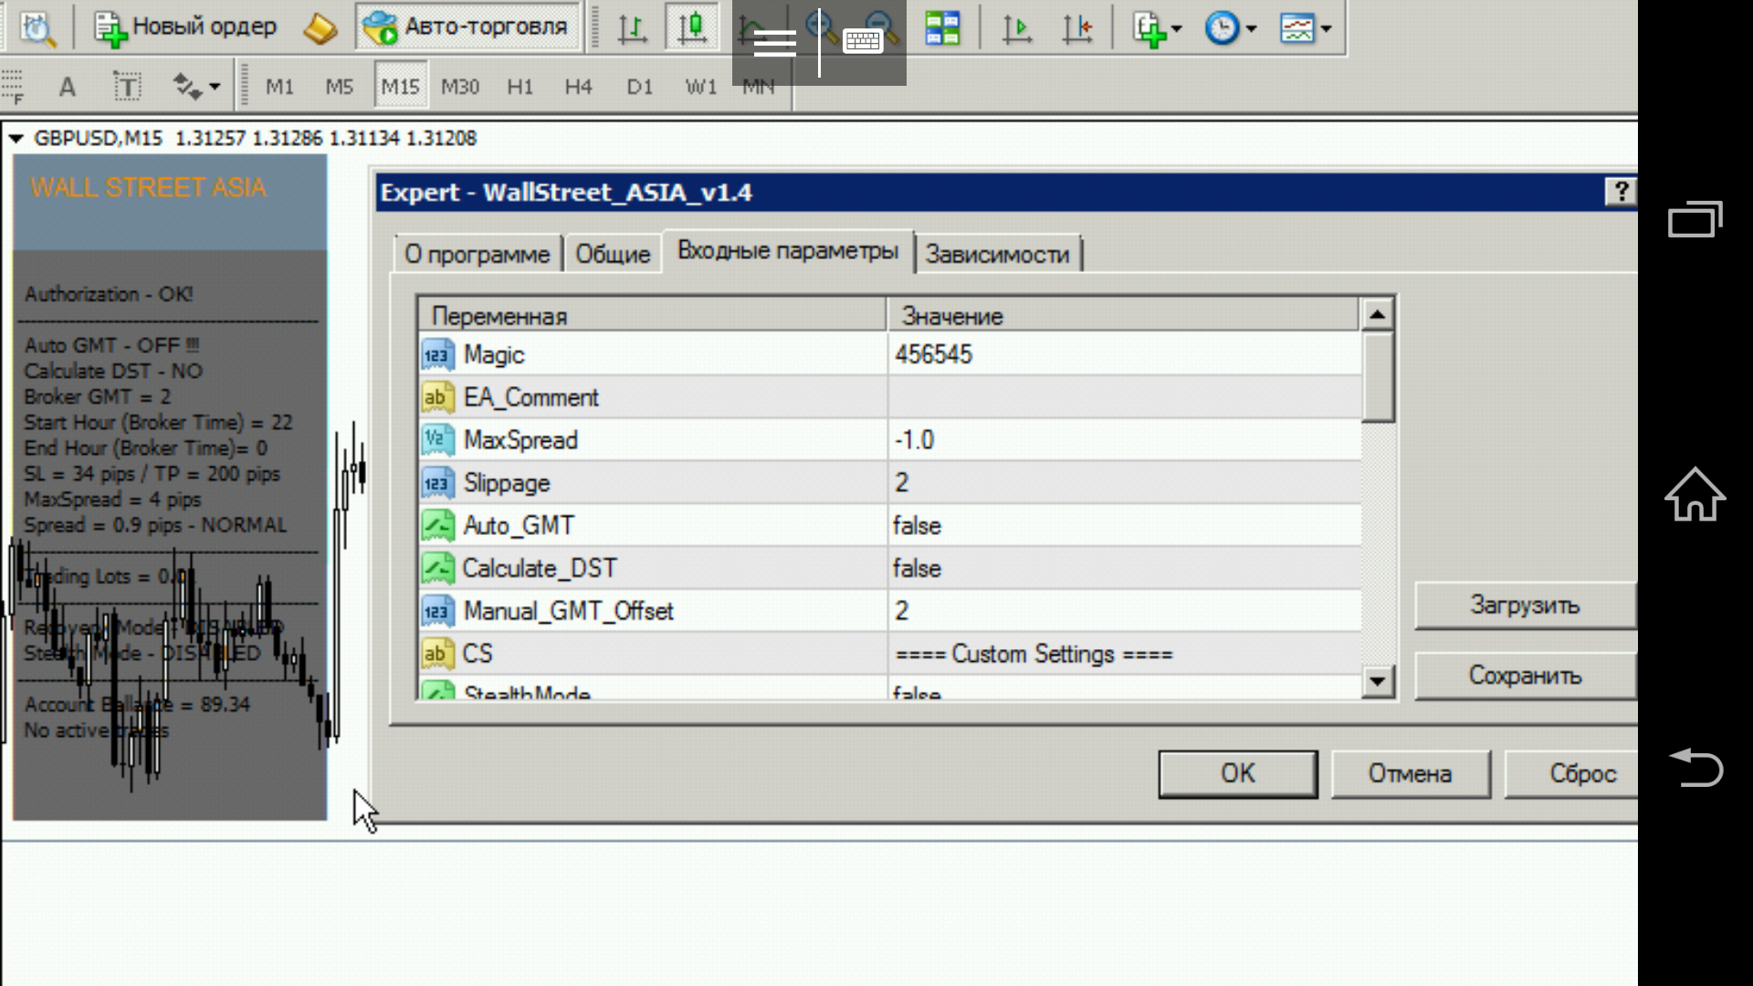Screen dimensions: 1753x986
Task: Select the text tool letter A
Action: coord(67,87)
